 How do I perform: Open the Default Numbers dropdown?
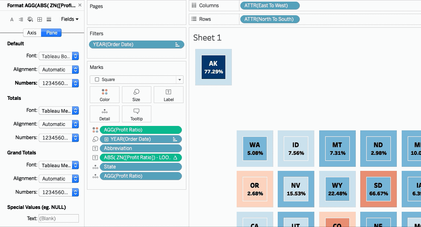[x=59, y=83]
